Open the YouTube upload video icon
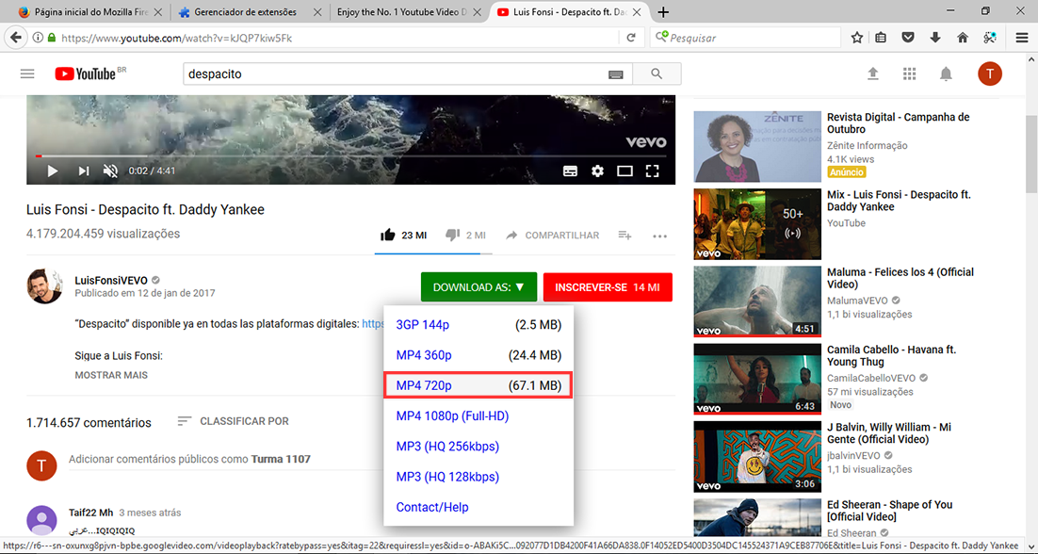This screenshot has height=554, width=1038. [x=873, y=73]
